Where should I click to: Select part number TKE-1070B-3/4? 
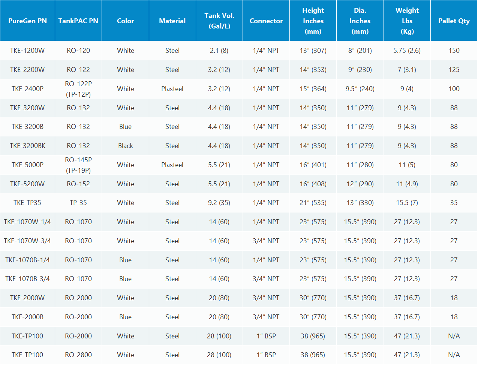(x=27, y=279)
